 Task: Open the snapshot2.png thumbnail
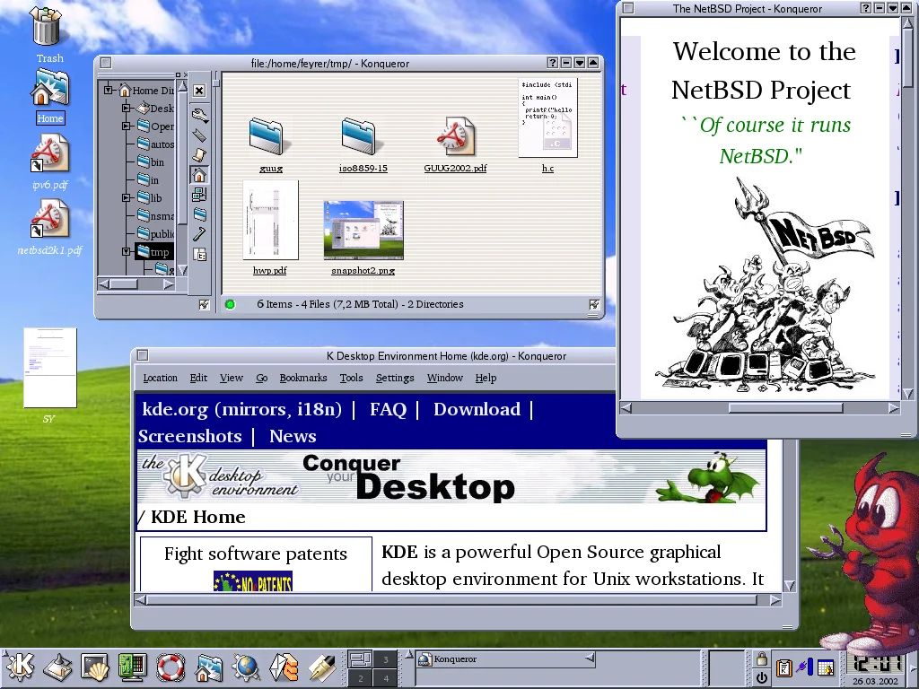(363, 237)
